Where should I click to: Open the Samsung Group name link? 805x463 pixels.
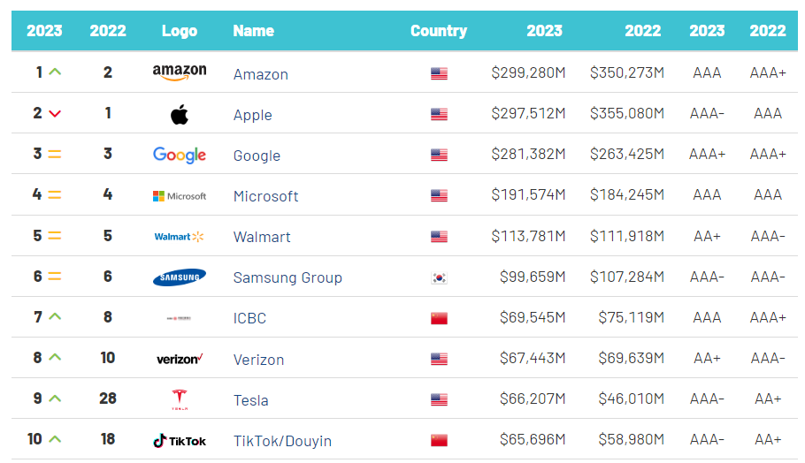287,277
